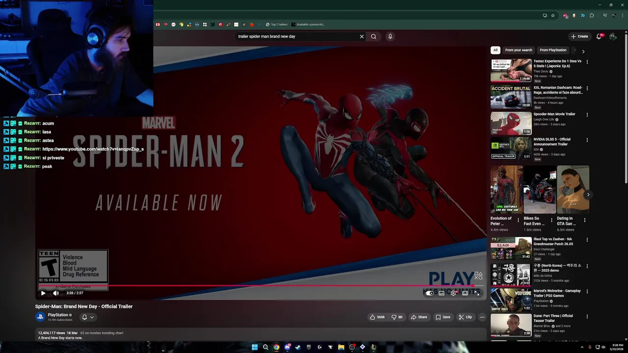Switch to theater mode

point(465,293)
